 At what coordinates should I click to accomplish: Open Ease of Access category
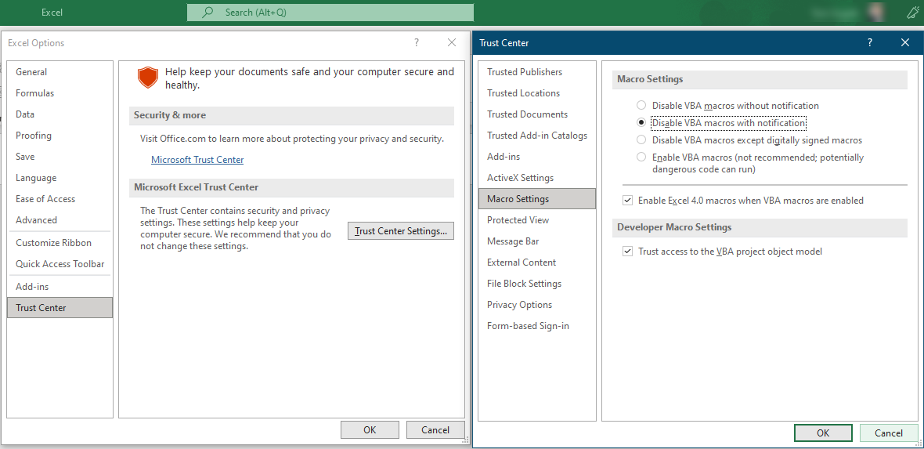coord(60,199)
